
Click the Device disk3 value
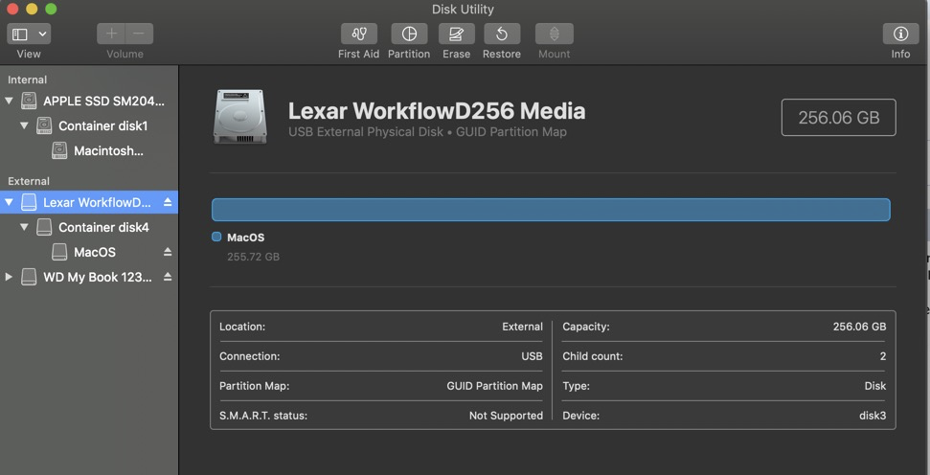(873, 416)
